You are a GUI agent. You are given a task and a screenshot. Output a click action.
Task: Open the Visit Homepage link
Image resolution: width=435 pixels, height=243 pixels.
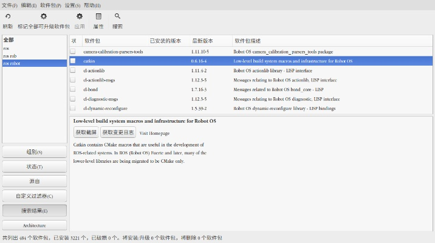point(154,132)
